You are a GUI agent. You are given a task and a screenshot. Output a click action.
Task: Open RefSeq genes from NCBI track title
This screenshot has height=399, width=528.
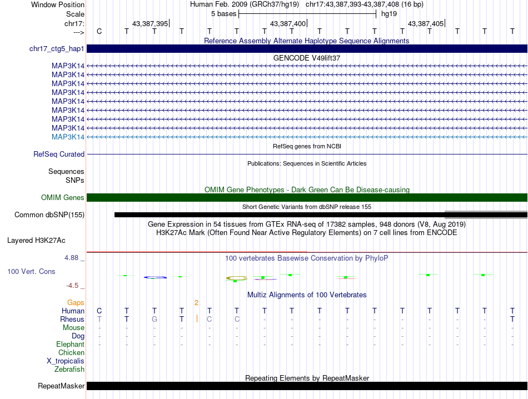tap(307, 146)
